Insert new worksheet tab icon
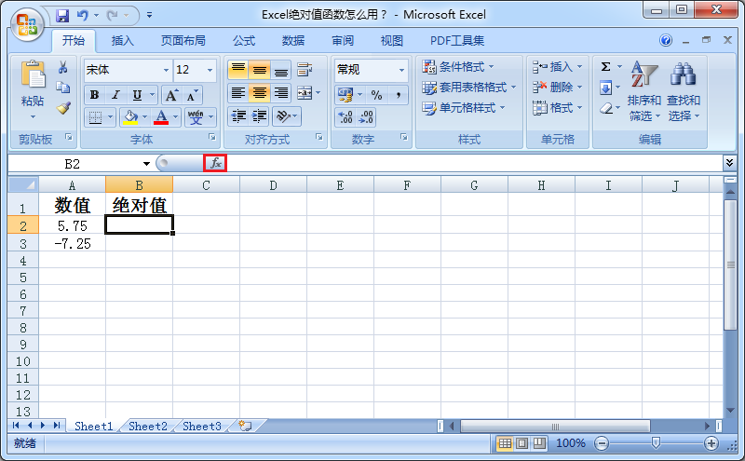745x461 pixels. tap(245, 426)
